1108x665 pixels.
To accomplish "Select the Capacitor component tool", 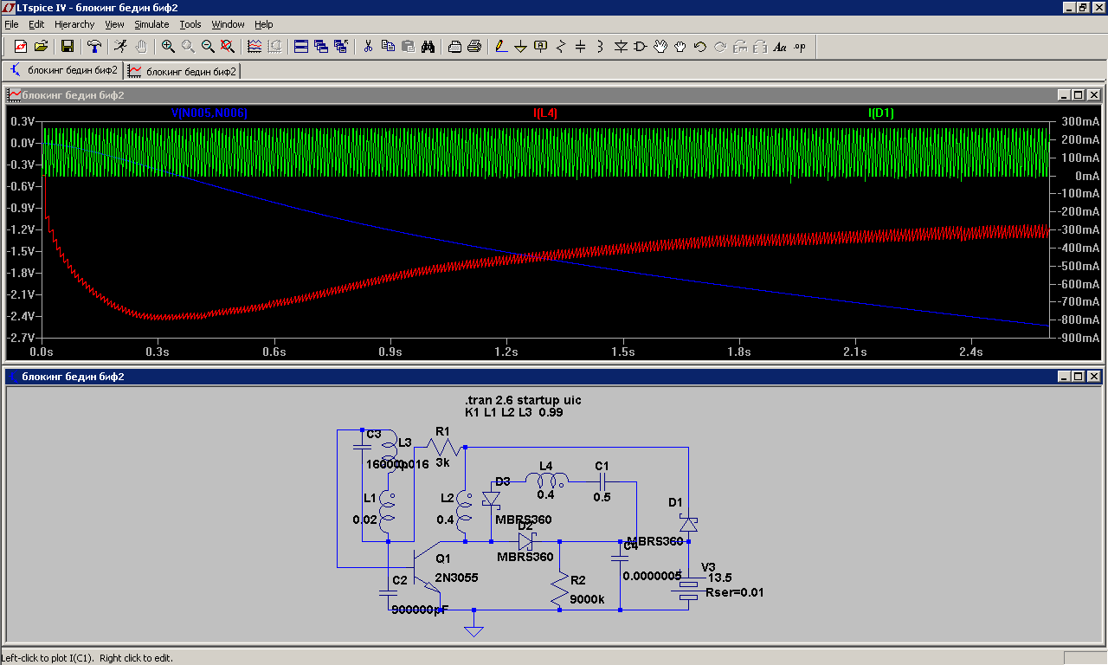I will [580, 47].
